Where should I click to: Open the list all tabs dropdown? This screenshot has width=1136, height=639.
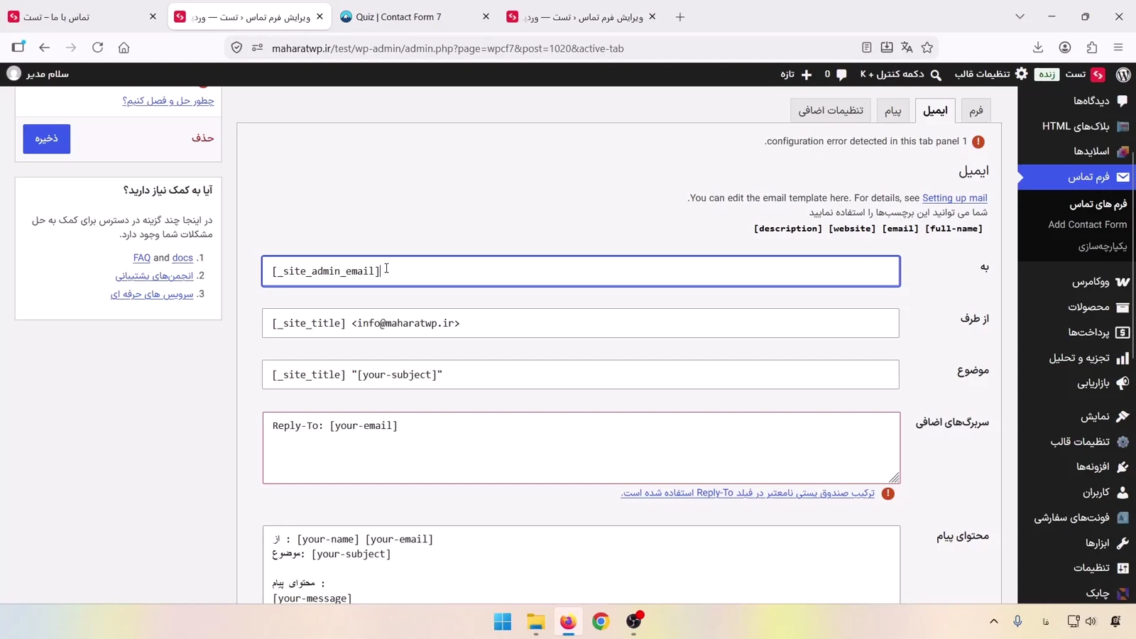(x=1020, y=16)
